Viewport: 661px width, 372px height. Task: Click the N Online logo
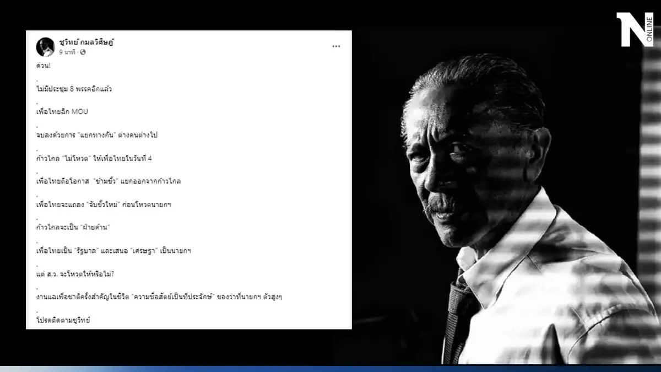635,29
